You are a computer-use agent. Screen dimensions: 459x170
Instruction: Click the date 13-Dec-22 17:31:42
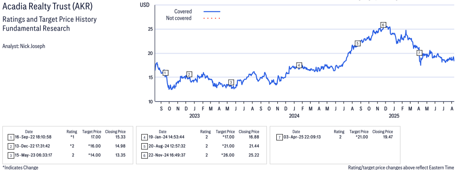coord(33,146)
